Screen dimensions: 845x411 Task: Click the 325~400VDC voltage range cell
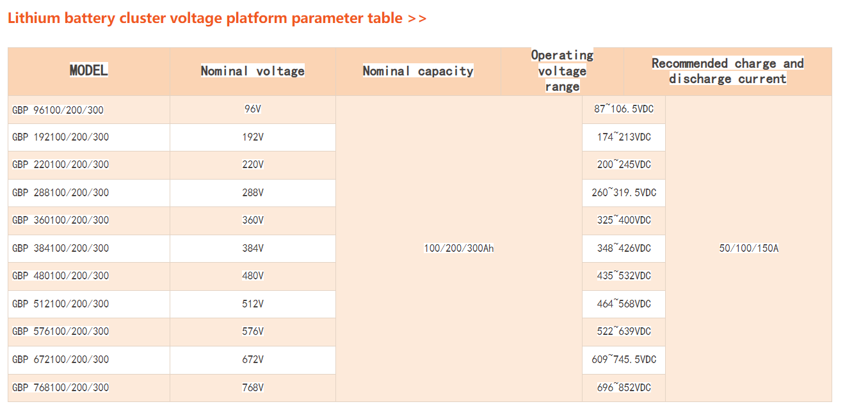624,221
